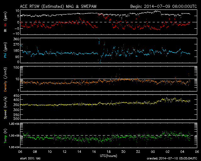Click the 00 hour tick on time axis
The height and width of the screenshot is (161, 201).
click(152, 152)
